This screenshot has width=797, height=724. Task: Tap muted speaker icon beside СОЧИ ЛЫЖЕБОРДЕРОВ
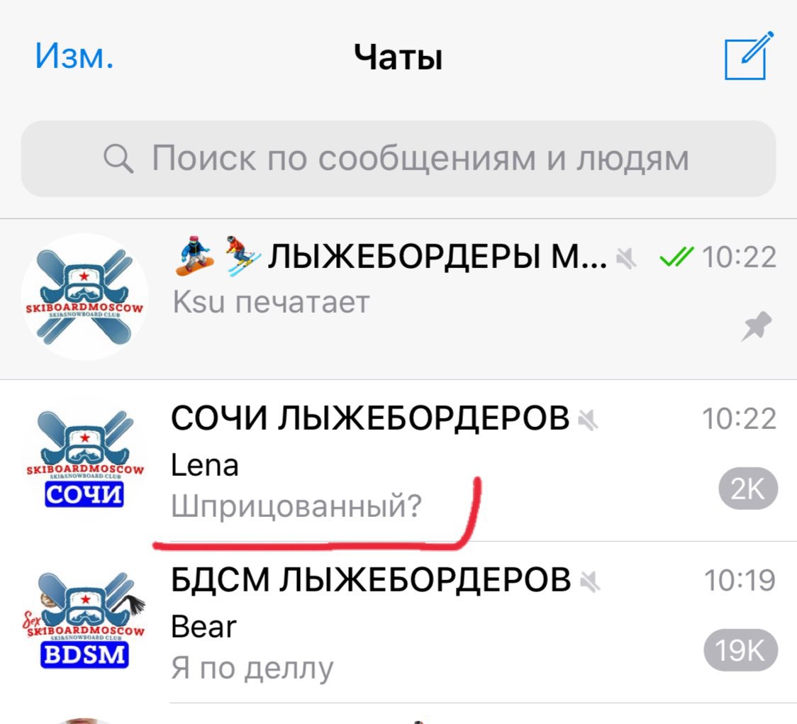tap(588, 421)
